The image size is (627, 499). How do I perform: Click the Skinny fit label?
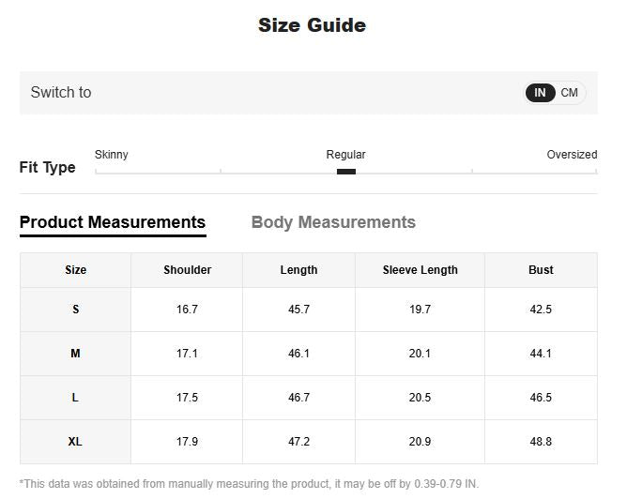(111, 155)
